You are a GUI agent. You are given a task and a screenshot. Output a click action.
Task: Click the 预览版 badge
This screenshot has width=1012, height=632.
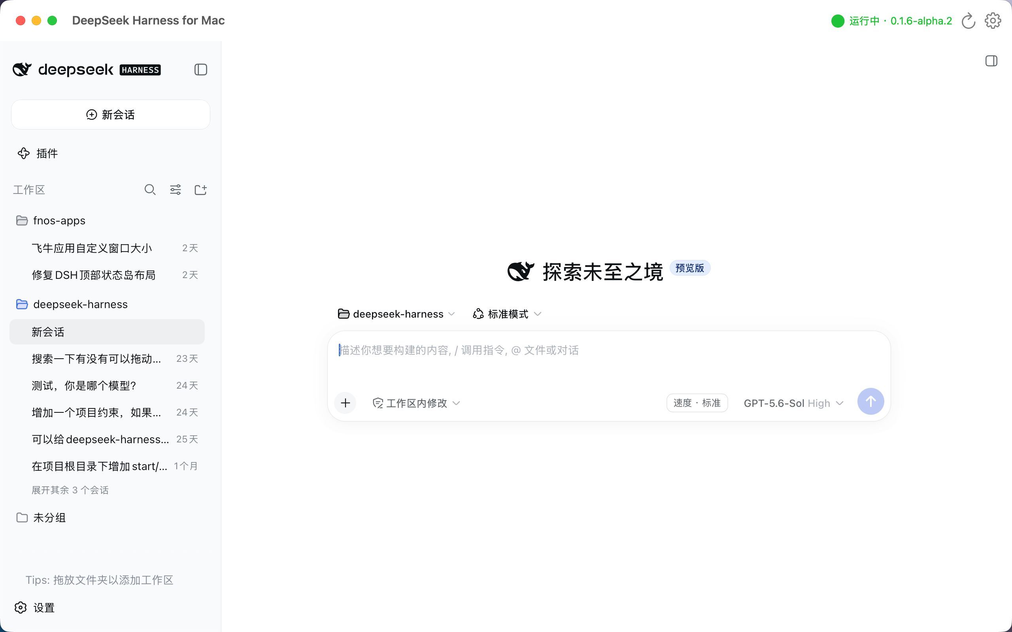(689, 268)
